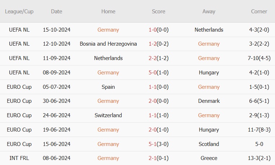Click the Scotland away team name
Viewport: 275px width, 165px height.
tap(209, 144)
